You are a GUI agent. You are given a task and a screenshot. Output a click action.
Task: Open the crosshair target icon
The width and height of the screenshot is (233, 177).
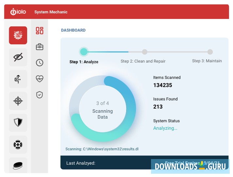[18, 101]
